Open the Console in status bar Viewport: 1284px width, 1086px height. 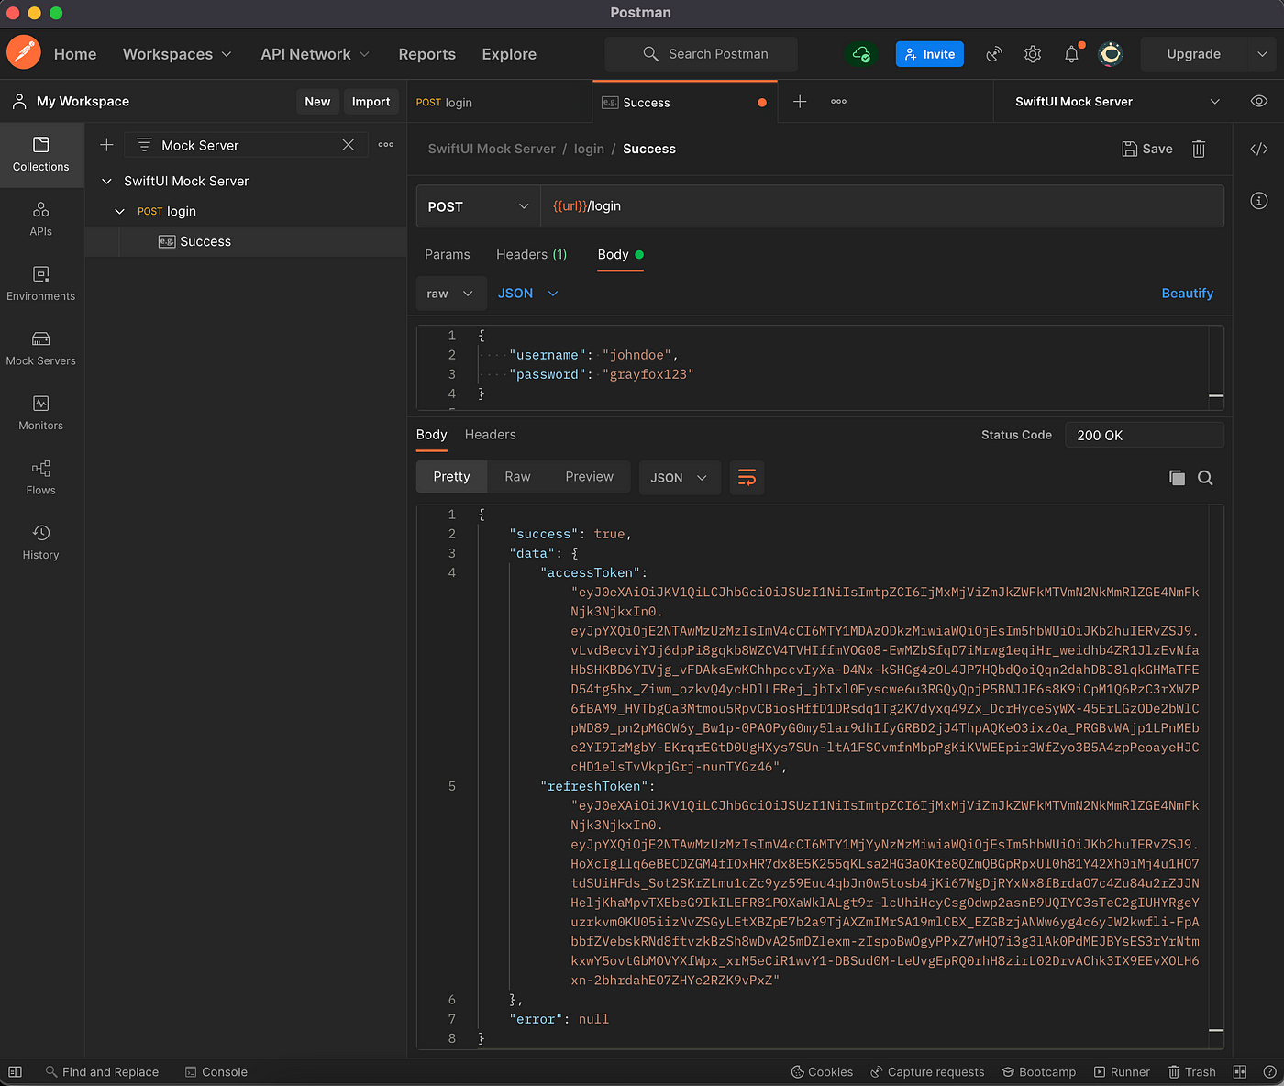[x=216, y=1071]
